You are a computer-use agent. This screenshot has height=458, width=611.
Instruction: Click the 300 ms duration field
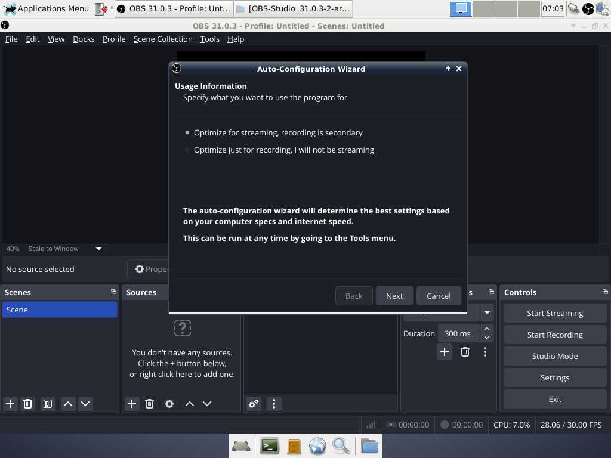tap(459, 333)
